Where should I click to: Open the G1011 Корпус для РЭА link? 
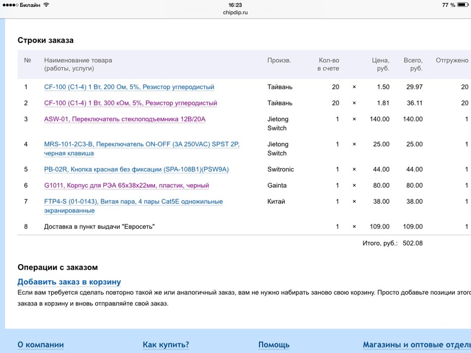127,185
